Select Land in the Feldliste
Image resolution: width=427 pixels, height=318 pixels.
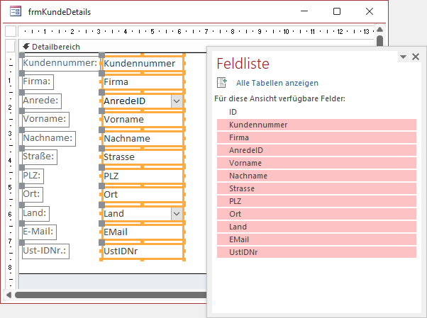[x=316, y=227]
